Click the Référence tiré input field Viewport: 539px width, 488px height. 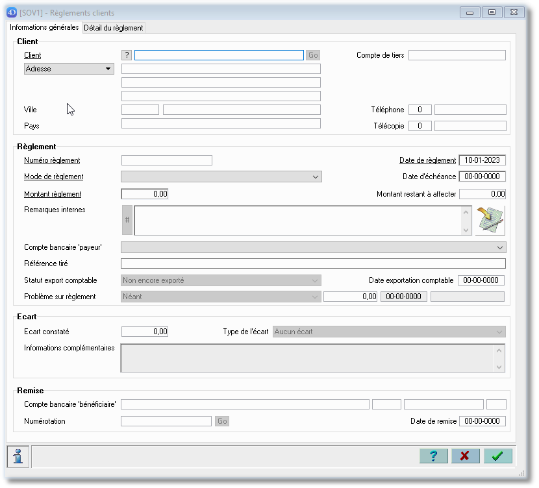(x=314, y=263)
